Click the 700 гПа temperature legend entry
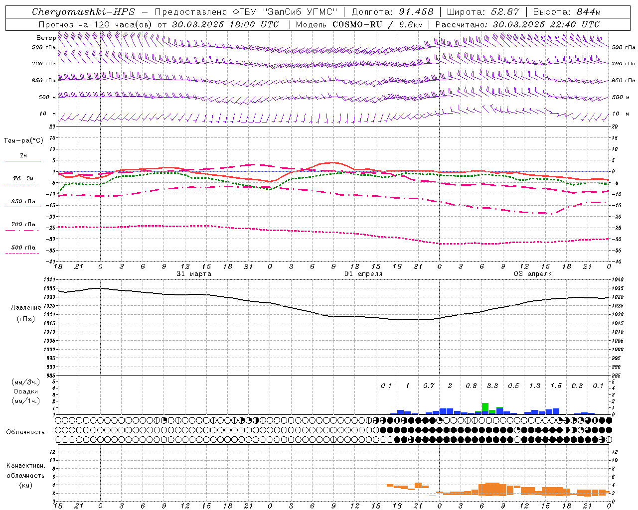Viewport: 638px width, 510px height. (23, 225)
